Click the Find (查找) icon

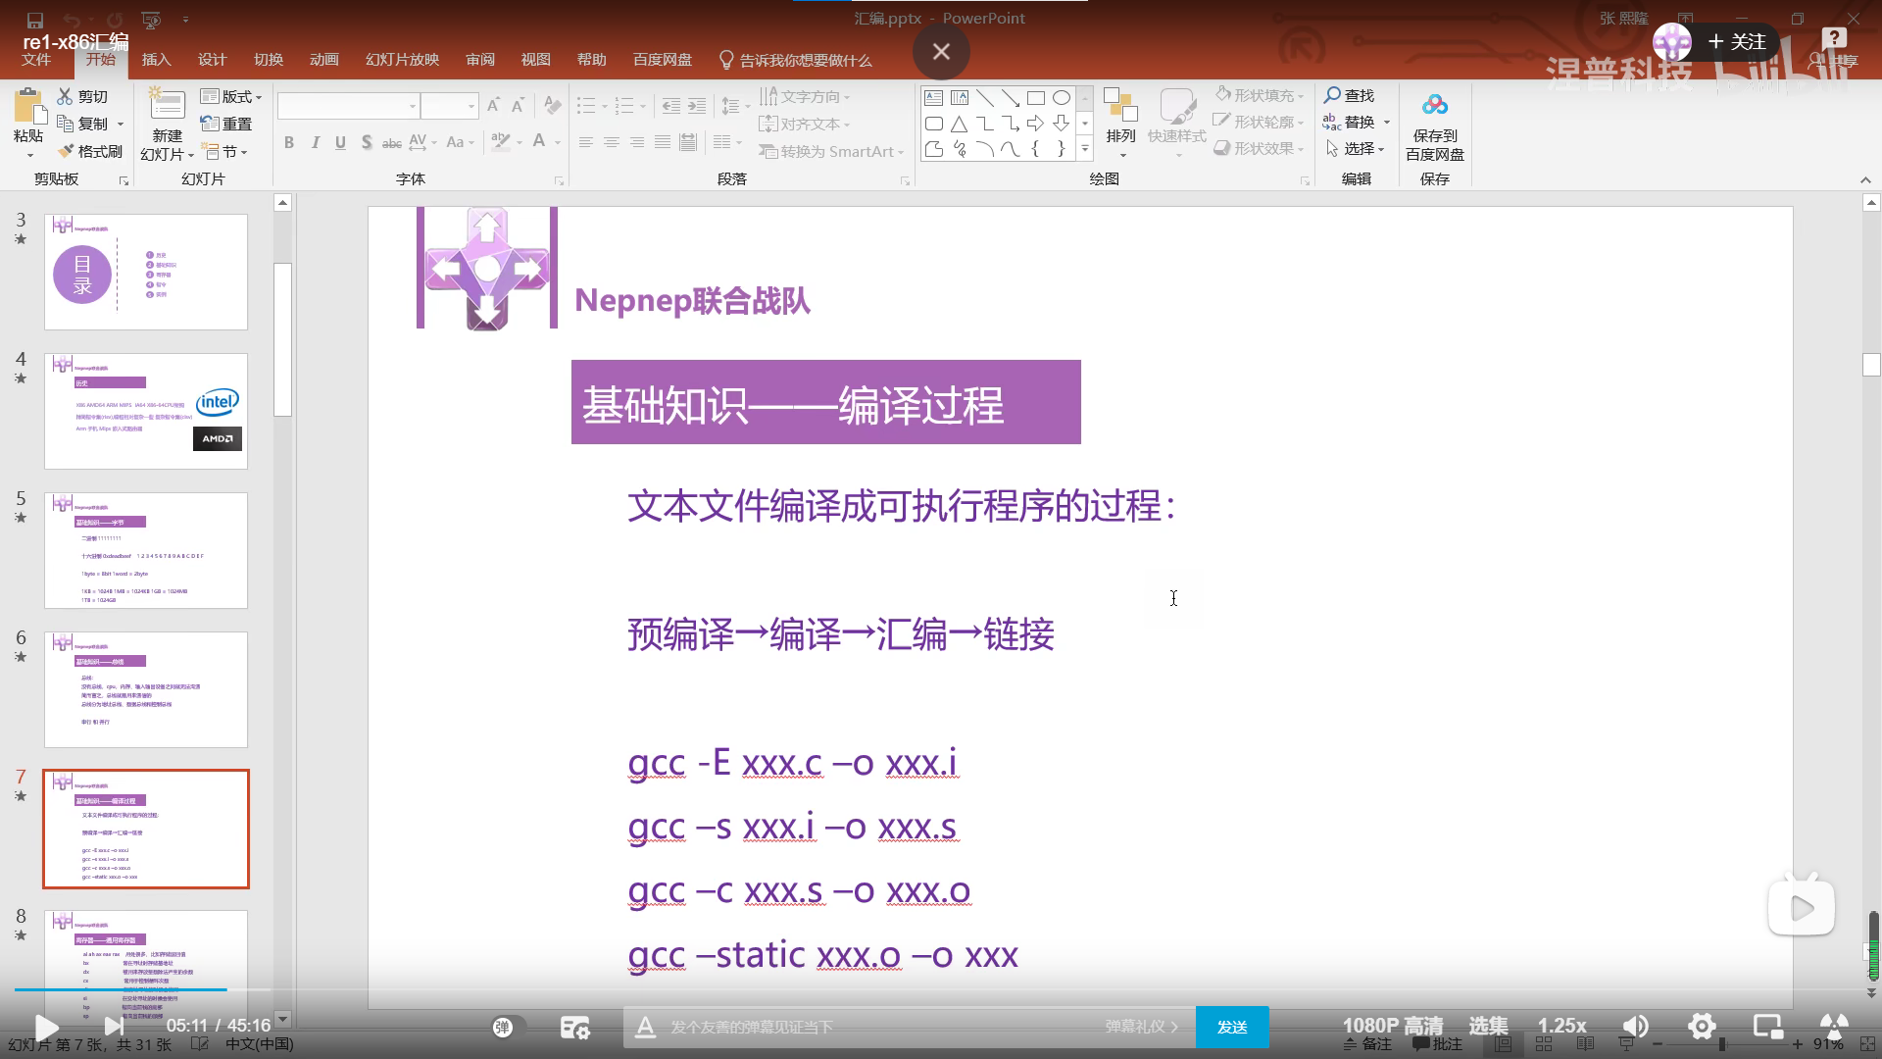tap(1351, 94)
